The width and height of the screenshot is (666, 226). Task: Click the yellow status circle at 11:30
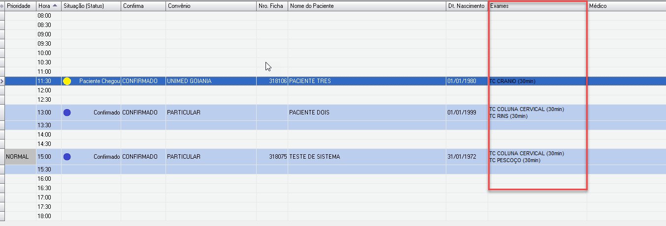click(x=67, y=81)
